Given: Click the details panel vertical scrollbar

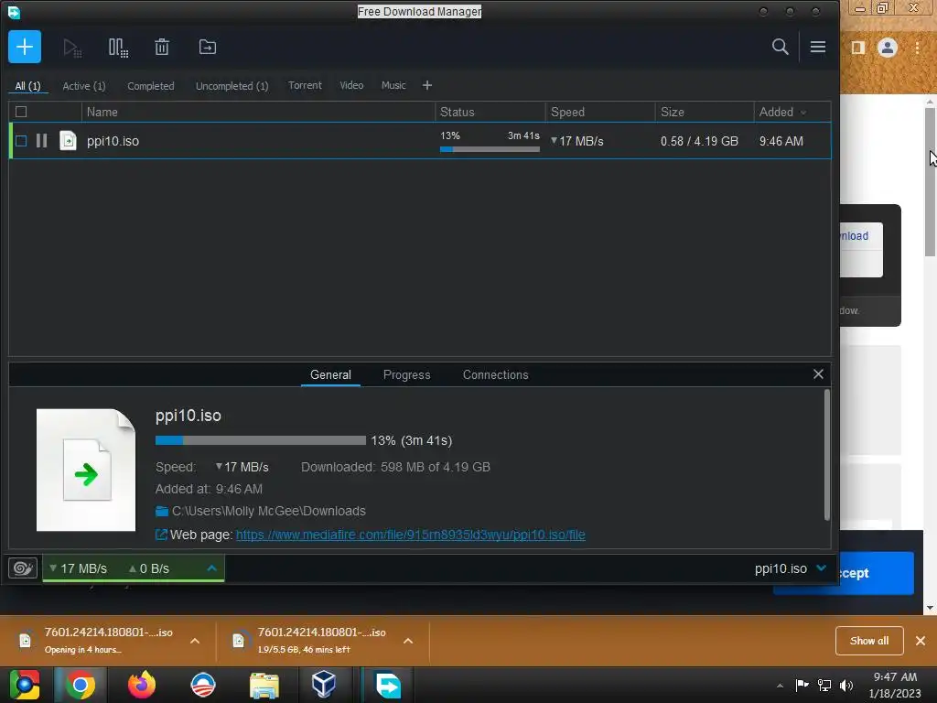Looking at the screenshot, I should 827,455.
